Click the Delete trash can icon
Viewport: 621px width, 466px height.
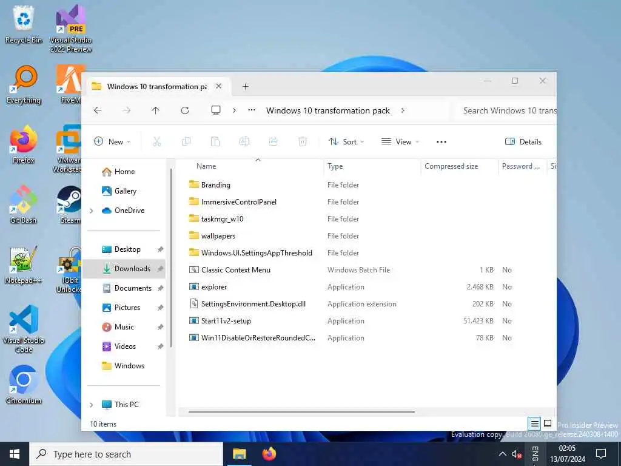303,141
